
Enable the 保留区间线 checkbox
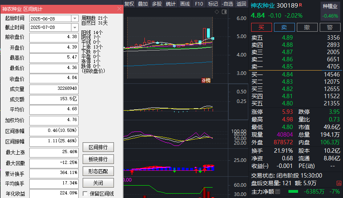point(85,194)
